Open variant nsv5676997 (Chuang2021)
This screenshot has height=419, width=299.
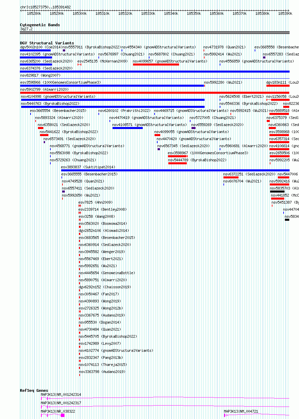click(121, 54)
